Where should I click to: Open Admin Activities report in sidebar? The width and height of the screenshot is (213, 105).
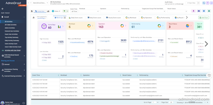coord(10,28)
